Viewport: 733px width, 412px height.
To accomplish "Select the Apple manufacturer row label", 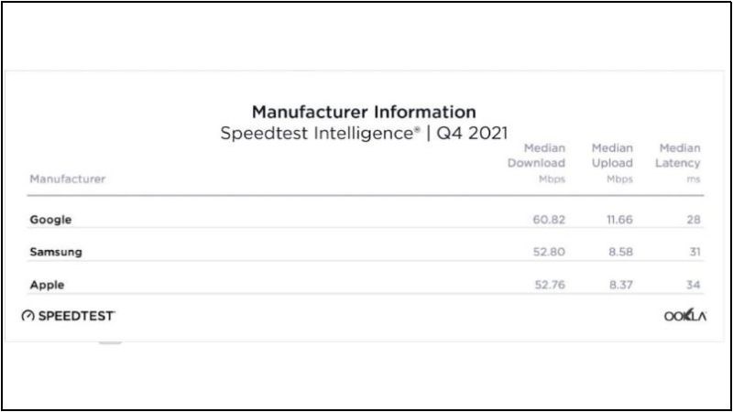I will pos(47,285).
